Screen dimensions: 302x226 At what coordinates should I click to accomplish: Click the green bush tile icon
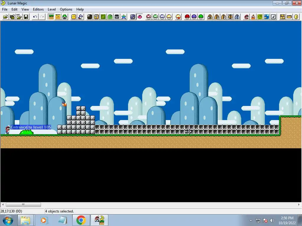click(260, 17)
